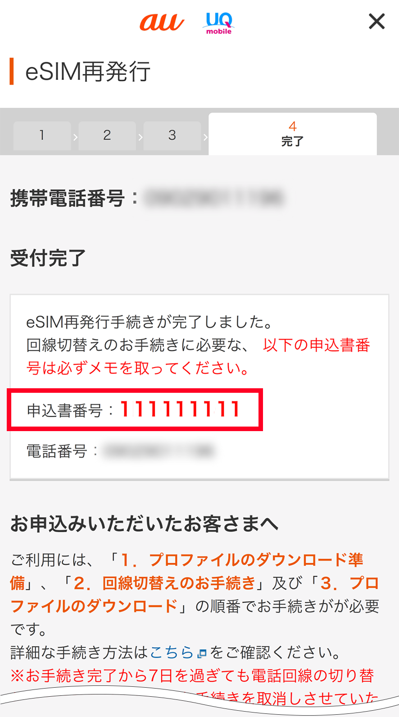The height and width of the screenshot is (717, 399).
Task: Click external link icon next to こちら
Action: coord(202,653)
